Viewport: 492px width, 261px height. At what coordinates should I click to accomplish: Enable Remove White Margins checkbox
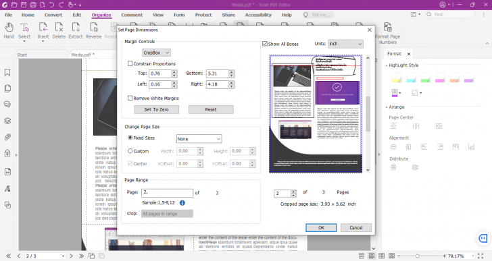130,98
